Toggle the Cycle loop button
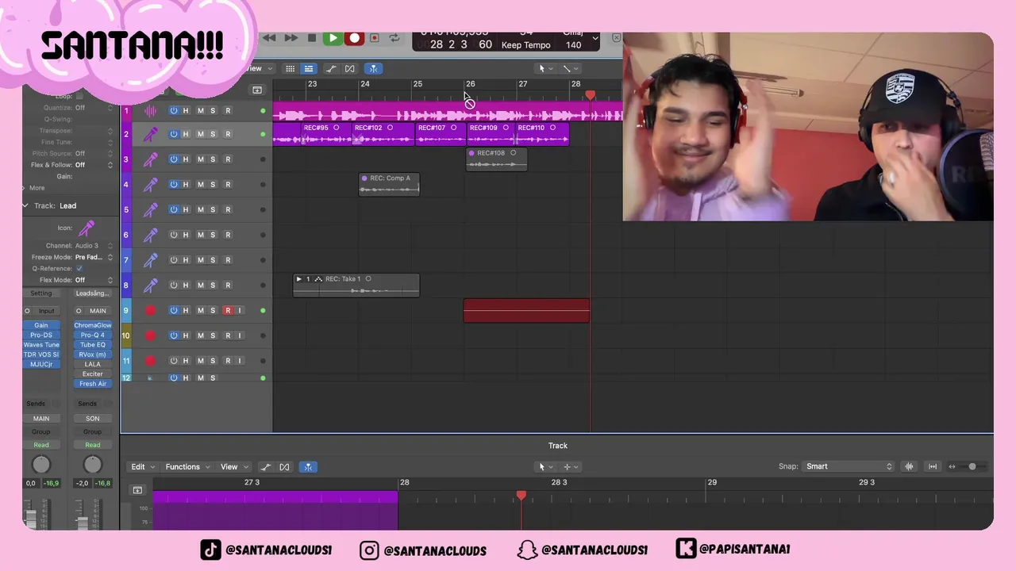 tap(396, 38)
